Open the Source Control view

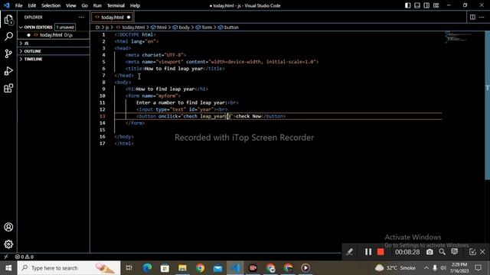coord(8,53)
